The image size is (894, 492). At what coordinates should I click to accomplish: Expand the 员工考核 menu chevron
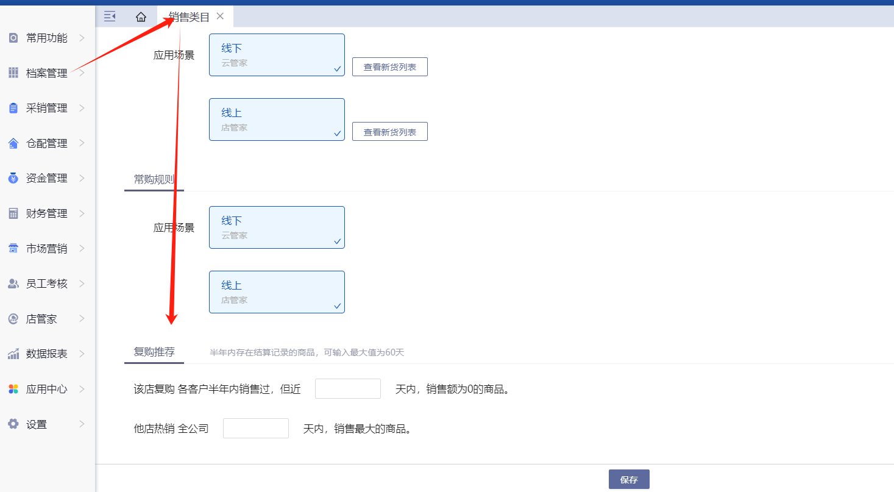click(x=82, y=283)
